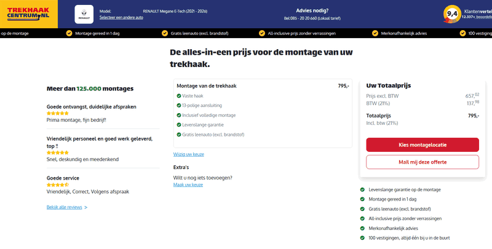
Task: Click green check beside 'Gratis leenauto' under total price
Action: [x=362, y=209]
